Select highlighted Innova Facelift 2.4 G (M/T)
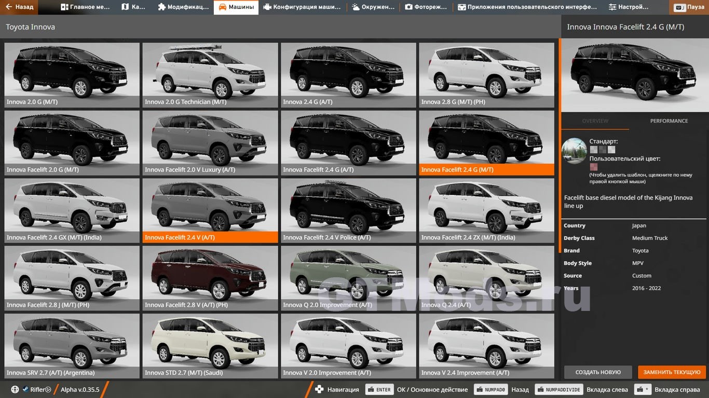Image resolution: width=709 pixels, height=398 pixels. [x=487, y=143]
